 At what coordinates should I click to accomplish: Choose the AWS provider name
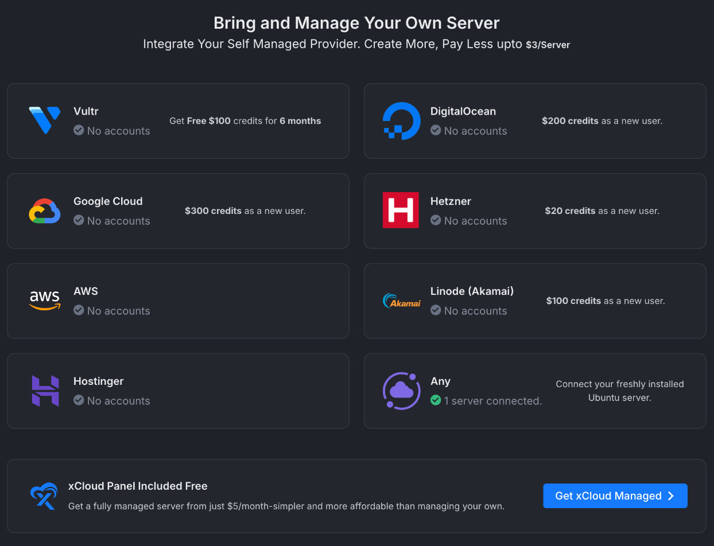coord(86,291)
